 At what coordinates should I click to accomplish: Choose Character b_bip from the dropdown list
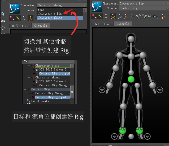[50, 14]
